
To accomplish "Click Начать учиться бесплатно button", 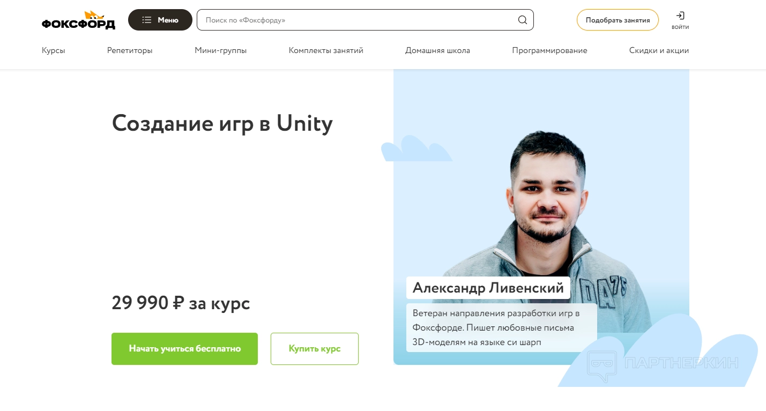I will pyautogui.click(x=184, y=349).
